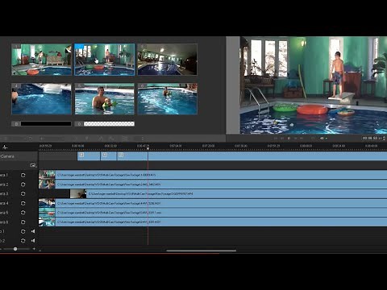The width and height of the screenshot is (387, 290).
Task: Click the Camera 1 clip start thumbnail
Action: pos(47,175)
